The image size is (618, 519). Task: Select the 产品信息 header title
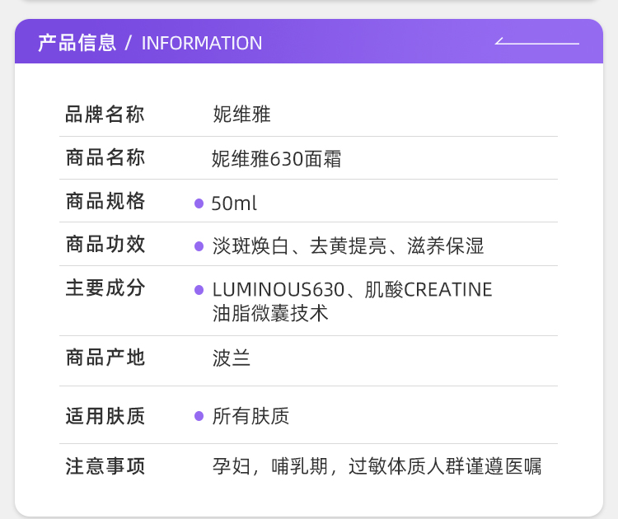click(x=77, y=43)
